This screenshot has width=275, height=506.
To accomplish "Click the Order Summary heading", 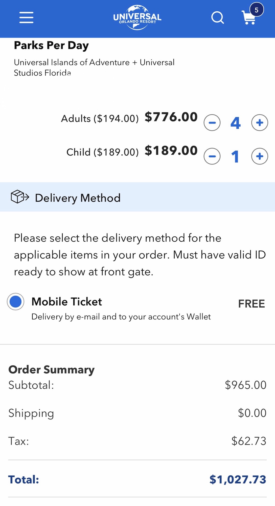I will click(x=52, y=370).
